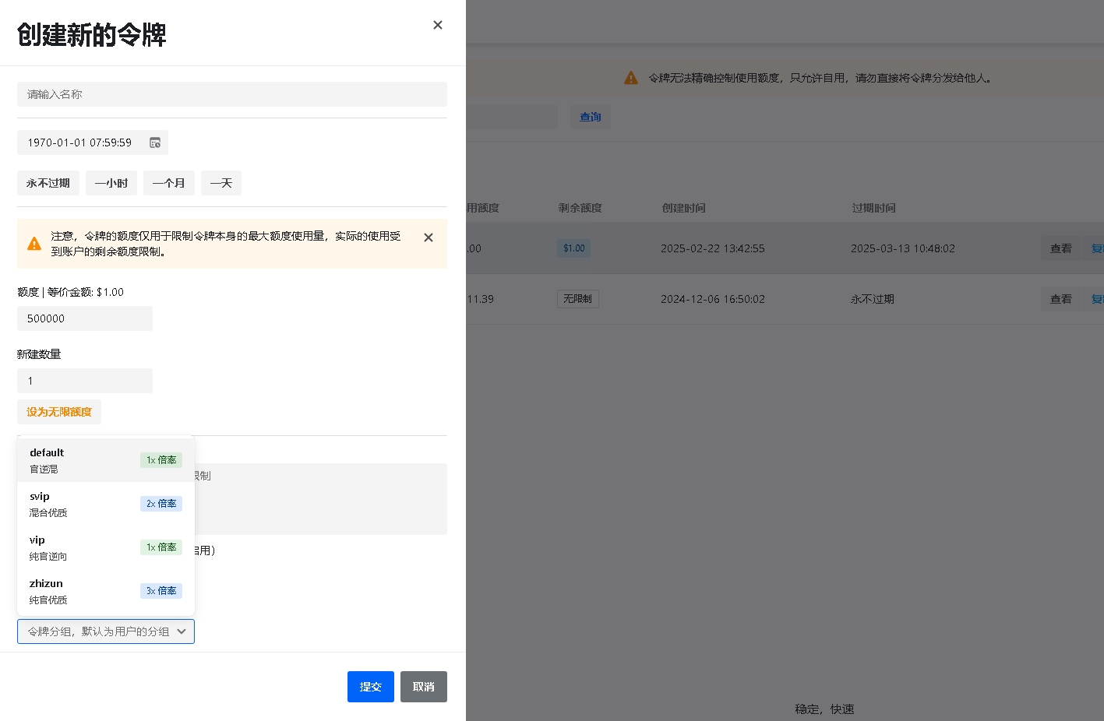This screenshot has height=721, width=1104.
Task: Set expiration to 一天
Action: pyautogui.click(x=221, y=183)
